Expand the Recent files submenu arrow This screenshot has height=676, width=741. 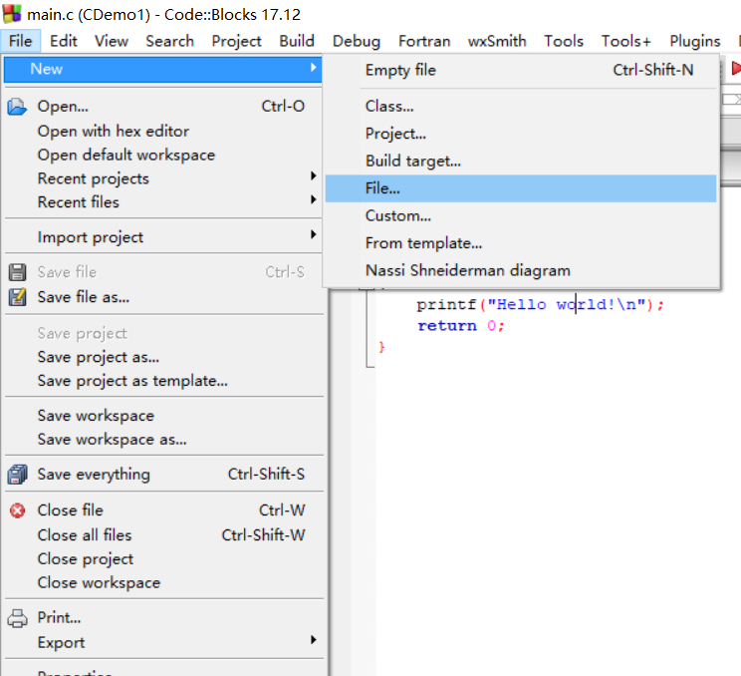313,199
